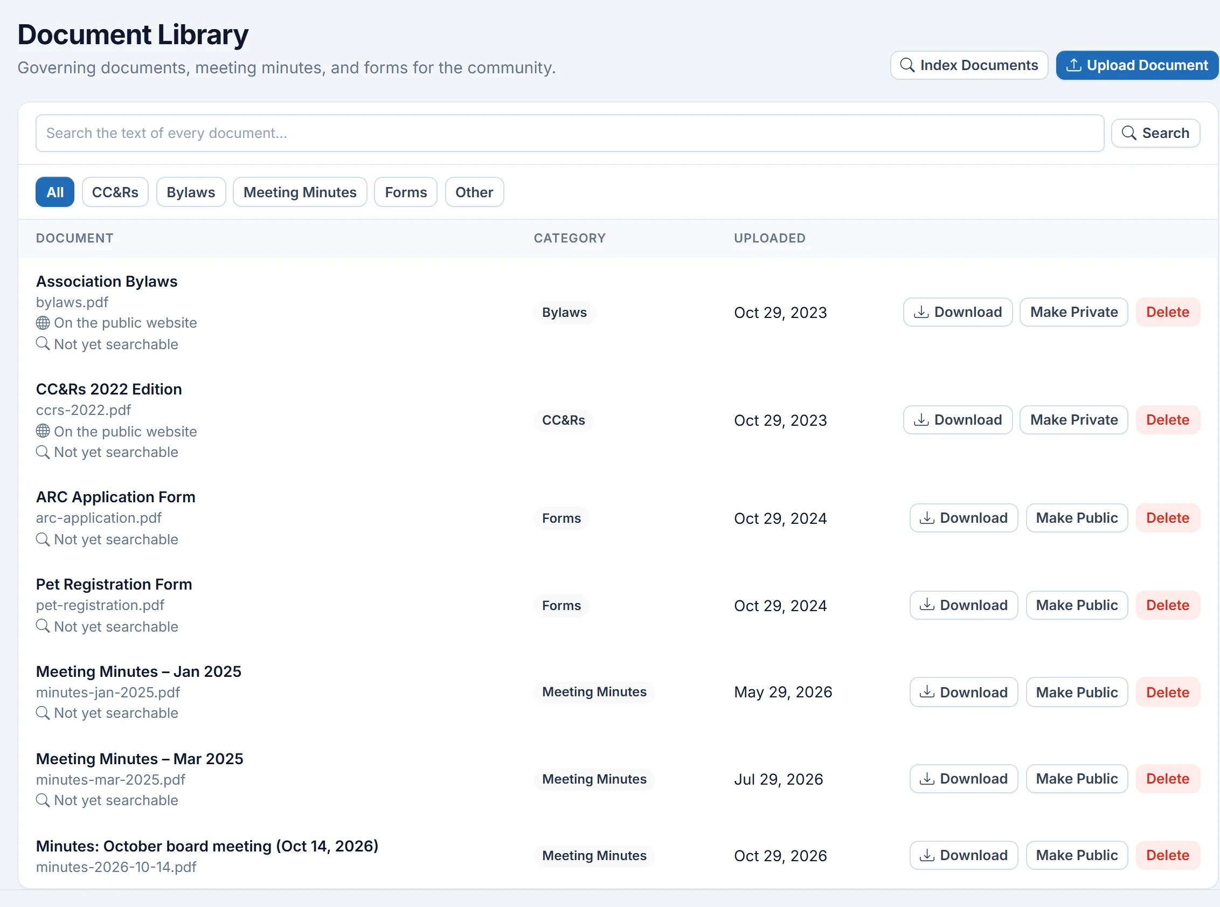Click the minutes-2026-10-14.pdf filename
Image resolution: width=1220 pixels, height=907 pixels.
click(116, 867)
